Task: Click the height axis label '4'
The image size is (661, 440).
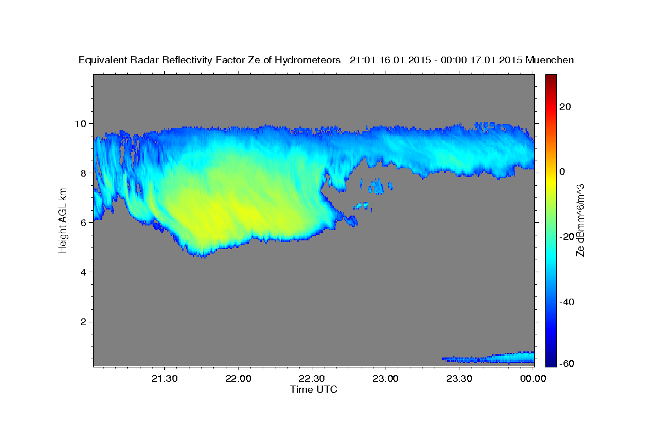Action: tap(84, 272)
